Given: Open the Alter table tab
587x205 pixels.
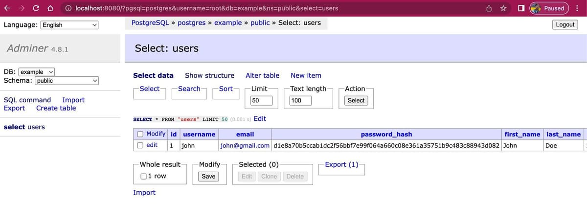Looking at the screenshot, I should [262, 75].
